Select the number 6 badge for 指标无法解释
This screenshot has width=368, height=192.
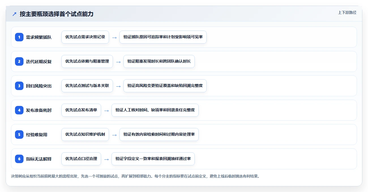[x=19, y=159]
